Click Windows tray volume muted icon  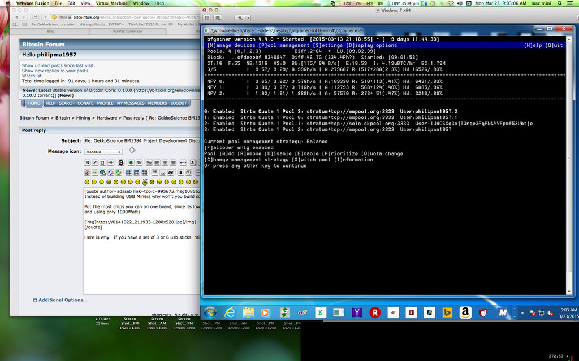coord(550,313)
